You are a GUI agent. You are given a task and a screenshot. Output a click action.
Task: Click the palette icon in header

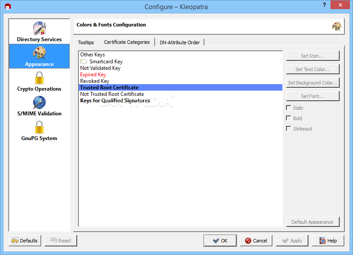tap(337, 26)
